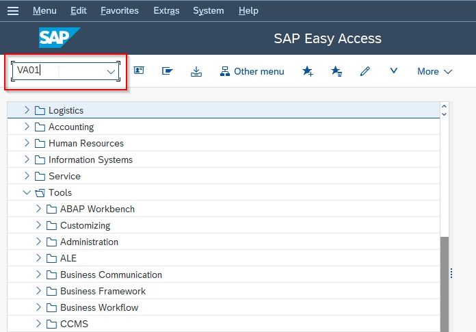Expand the Accounting node
The image size is (476, 332).
(x=27, y=127)
